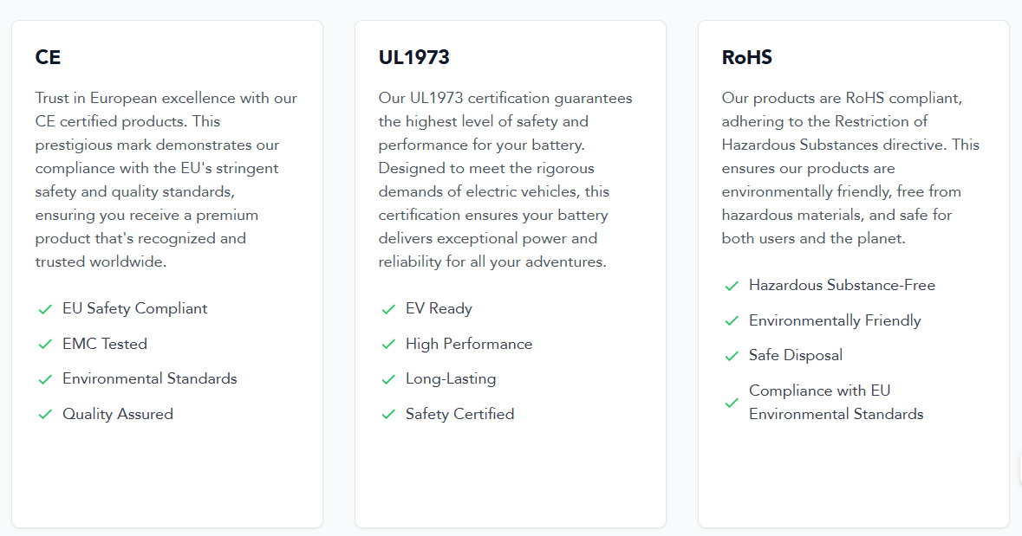Click the check next to Compliance with EU

pyautogui.click(x=732, y=403)
